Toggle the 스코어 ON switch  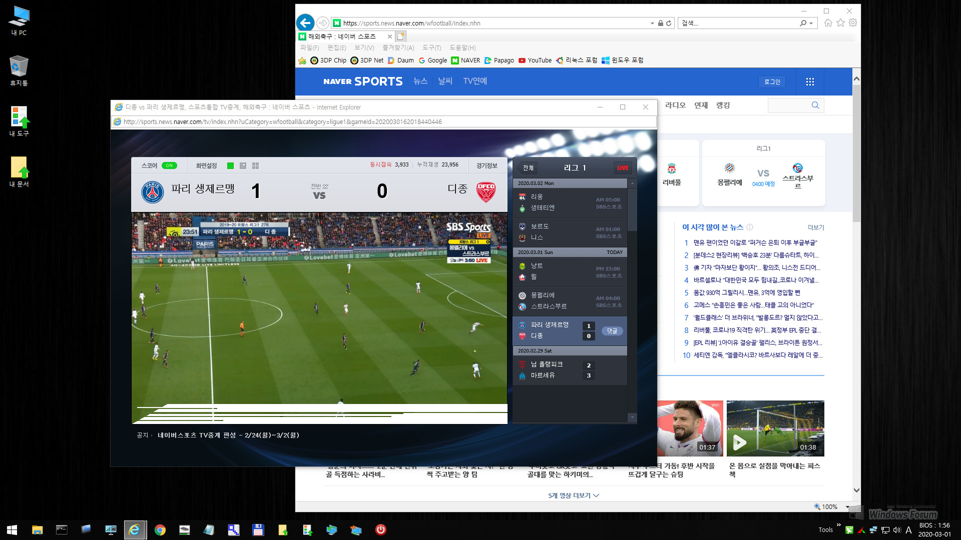coord(169,165)
